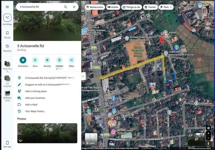This screenshot has height=150, width=215.
Task: Click Suggest an edit on 5 Avissawella Rd
Action: click(47, 84)
